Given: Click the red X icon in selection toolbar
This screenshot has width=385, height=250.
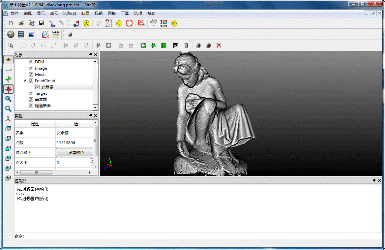Looking at the screenshot, I should (219, 46).
